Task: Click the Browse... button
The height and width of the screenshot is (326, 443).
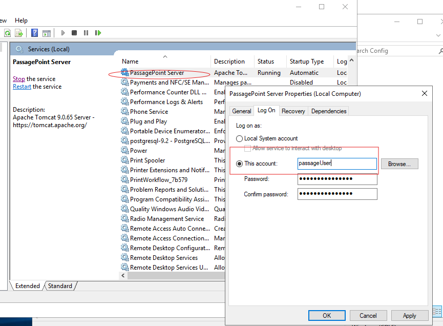Action: [x=399, y=164]
